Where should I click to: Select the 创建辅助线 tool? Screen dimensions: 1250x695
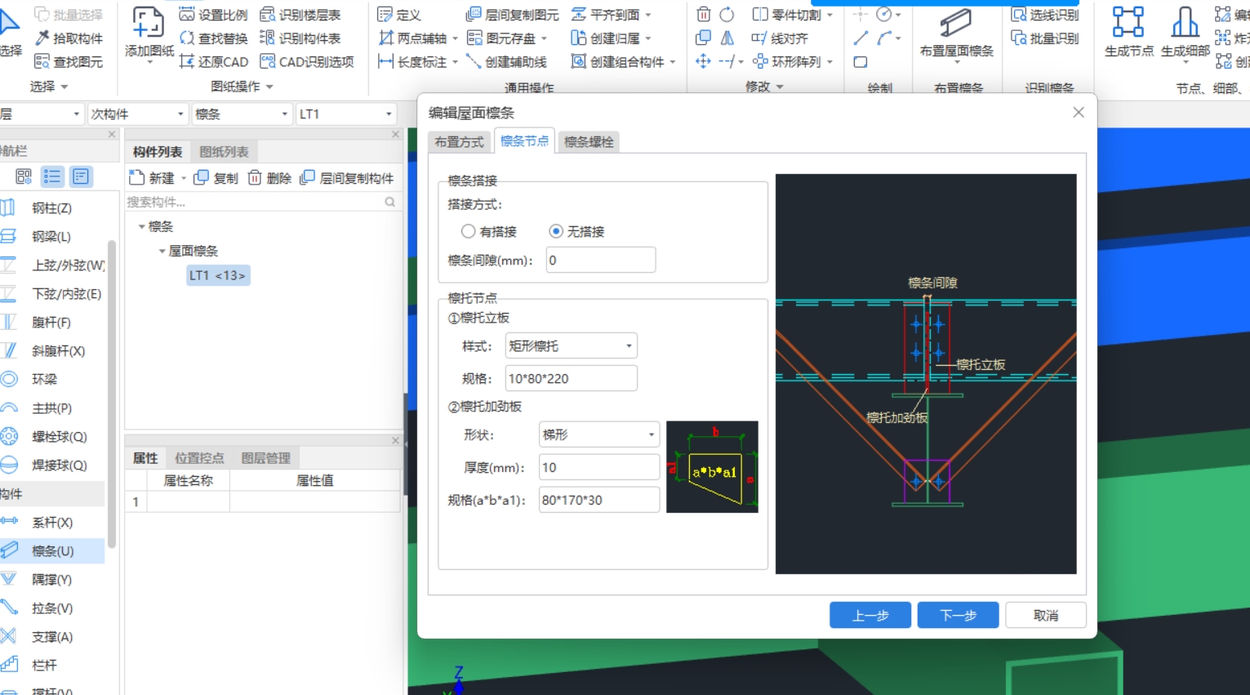click(506, 62)
